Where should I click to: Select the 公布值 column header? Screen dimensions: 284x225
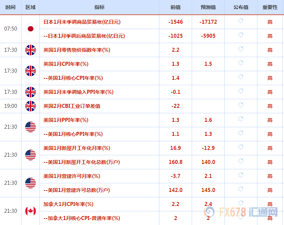click(x=241, y=7)
